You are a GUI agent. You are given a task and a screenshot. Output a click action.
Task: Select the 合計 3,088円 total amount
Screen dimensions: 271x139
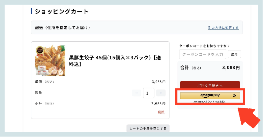(x=231, y=68)
